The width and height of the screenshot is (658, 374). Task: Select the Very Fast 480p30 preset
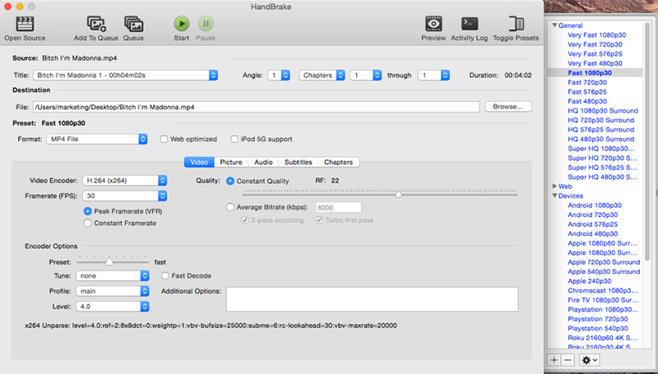[595, 64]
